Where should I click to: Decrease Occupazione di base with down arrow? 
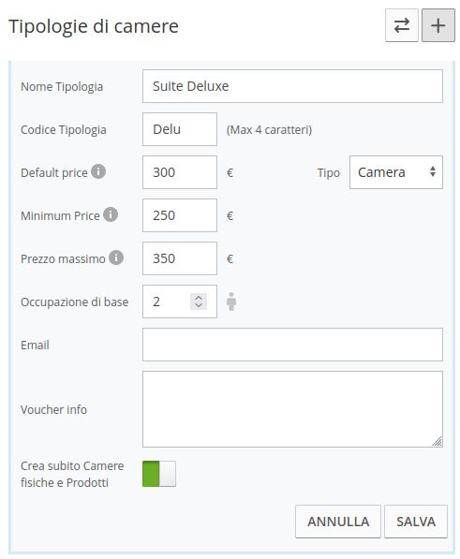tap(199, 305)
